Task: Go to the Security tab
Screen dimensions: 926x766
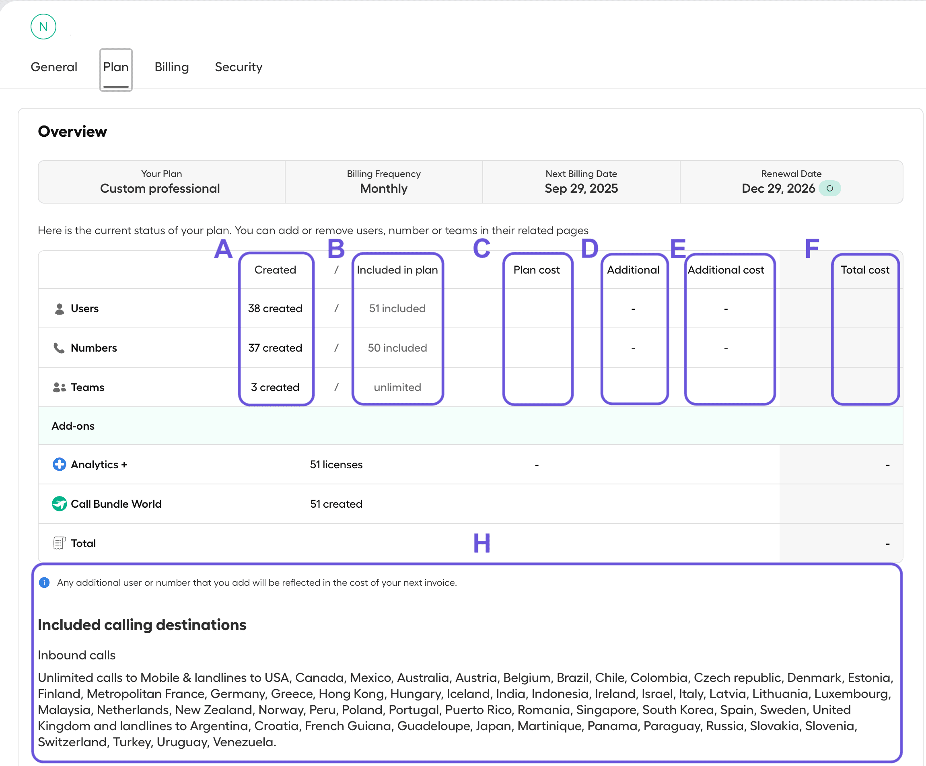Action: pyautogui.click(x=238, y=67)
